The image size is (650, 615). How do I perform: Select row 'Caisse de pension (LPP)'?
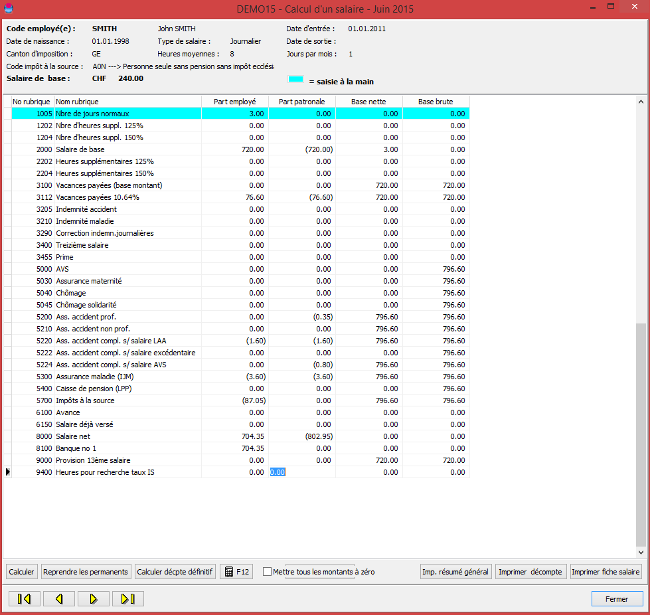pyautogui.click(x=240, y=389)
